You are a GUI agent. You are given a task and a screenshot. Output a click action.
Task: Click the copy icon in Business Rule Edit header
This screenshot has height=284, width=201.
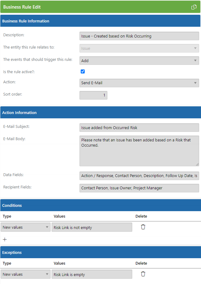coord(194,7)
